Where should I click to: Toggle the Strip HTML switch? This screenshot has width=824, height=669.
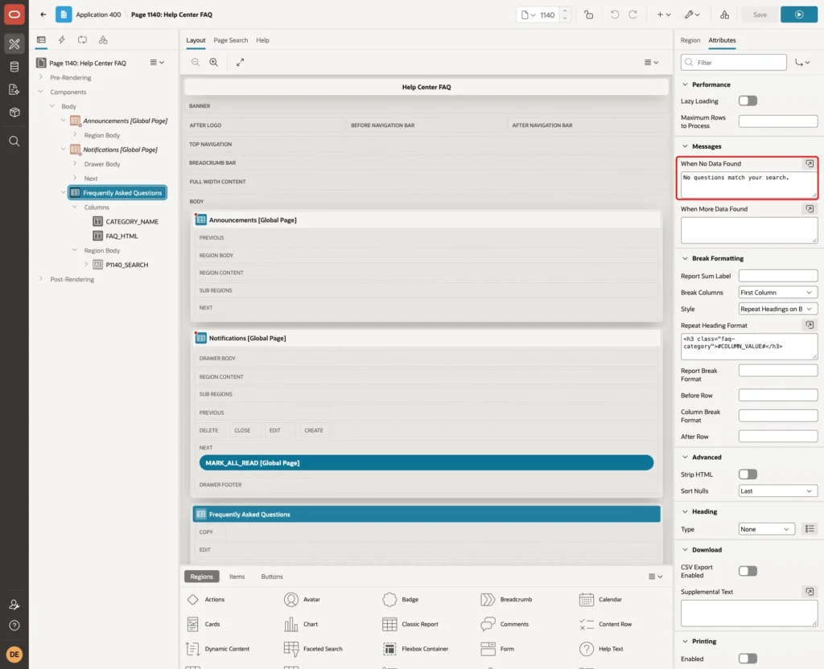pyautogui.click(x=748, y=474)
